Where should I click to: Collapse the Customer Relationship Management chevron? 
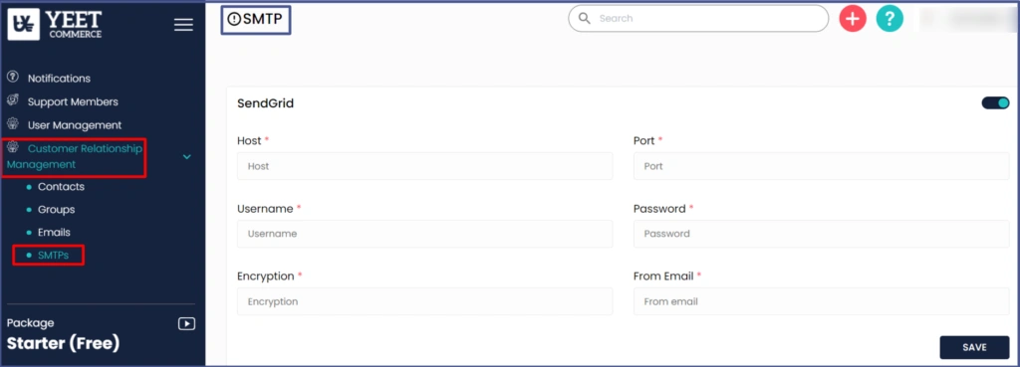click(186, 156)
